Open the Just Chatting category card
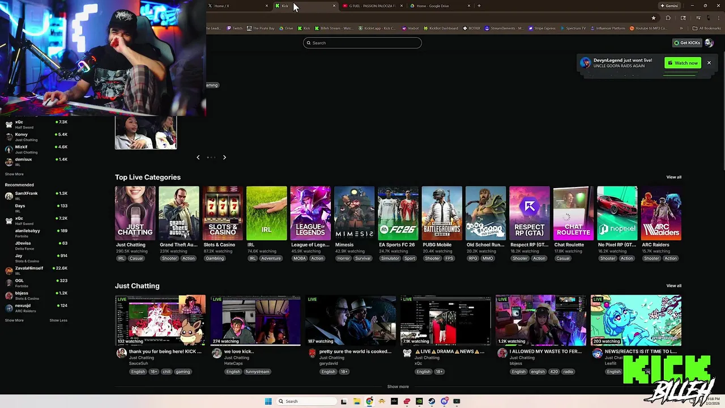Image resolution: width=725 pixels, height=408 pixels. [x=135, y=213]
